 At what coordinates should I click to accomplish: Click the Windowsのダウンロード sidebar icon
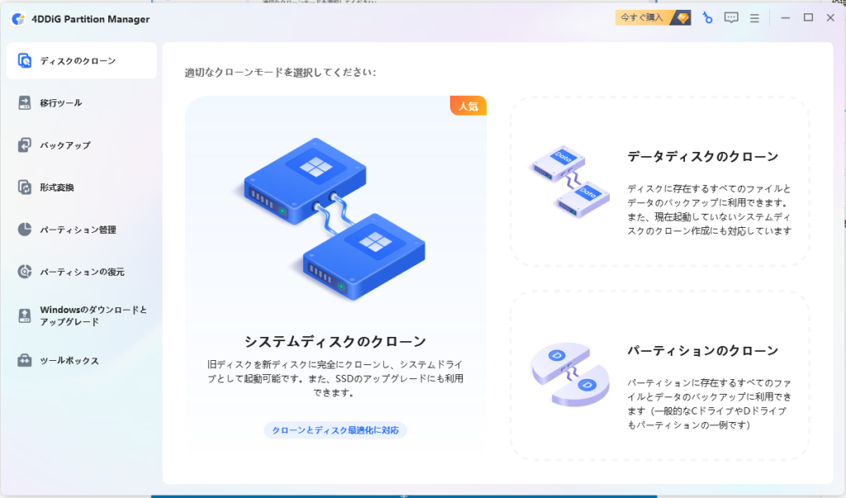pyautogui.click(x=25, y=315)
